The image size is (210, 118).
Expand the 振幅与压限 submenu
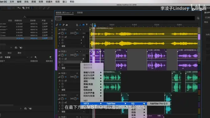[x=92, y=73]
